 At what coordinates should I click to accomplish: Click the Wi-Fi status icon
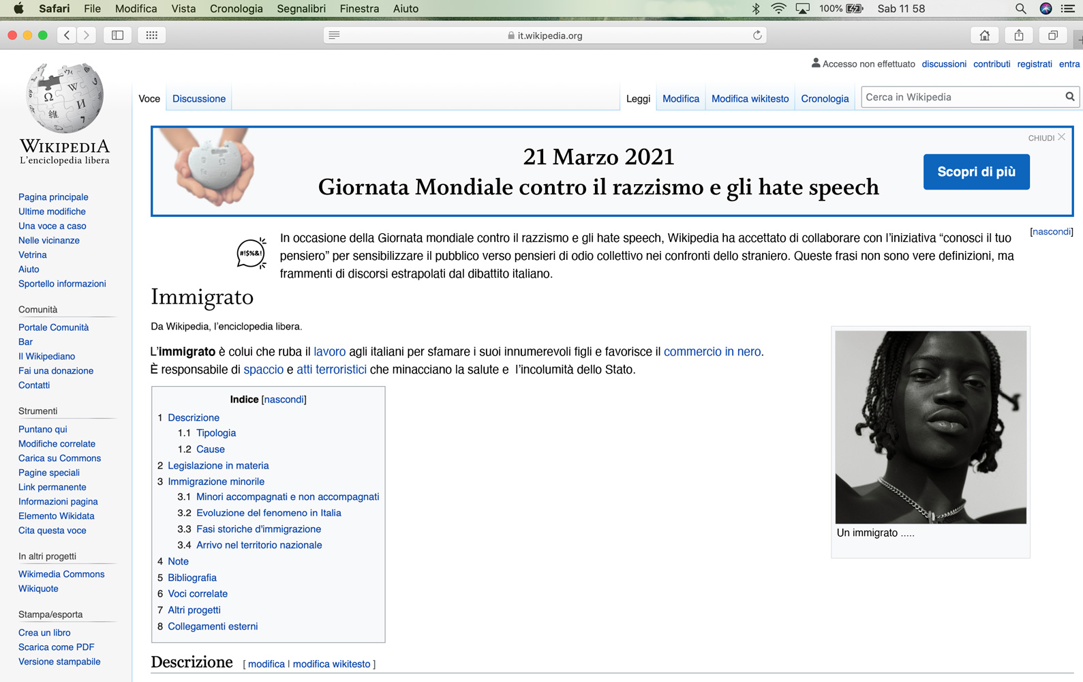click(778, 8)
